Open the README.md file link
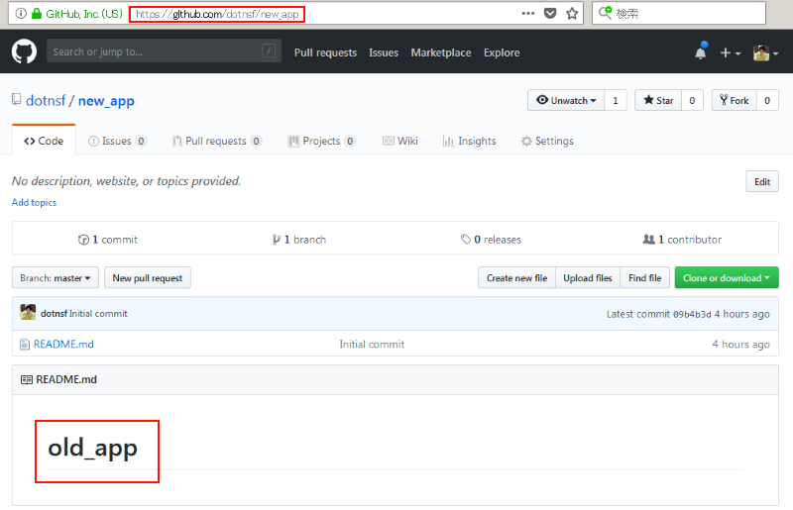The image size is (793, 510). point(63,345)
